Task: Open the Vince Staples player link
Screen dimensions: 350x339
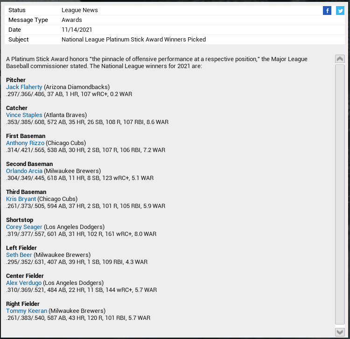Action: 24,115
